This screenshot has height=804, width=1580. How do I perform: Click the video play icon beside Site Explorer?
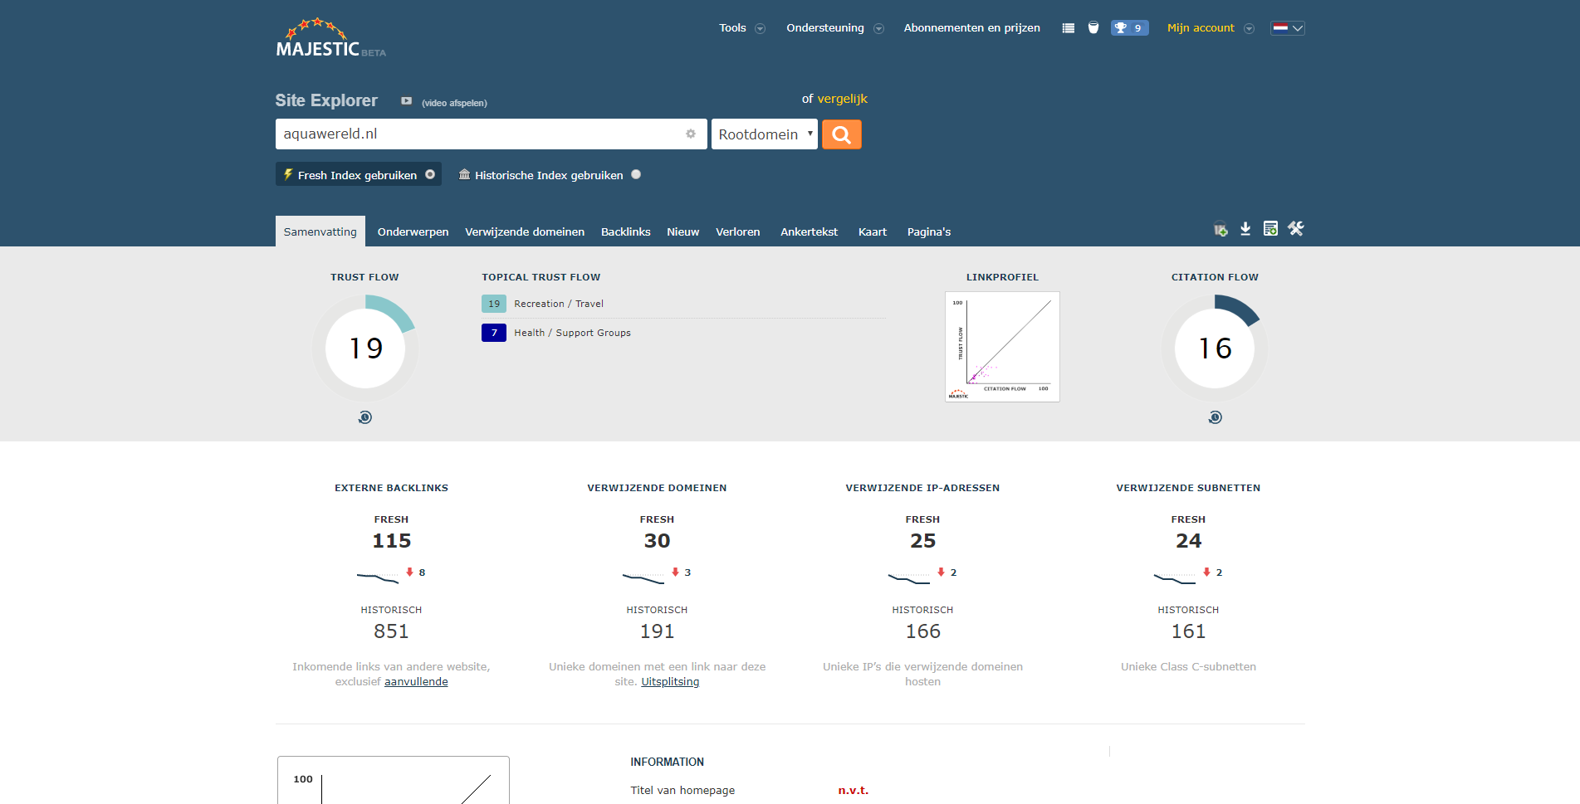[x=407, y=101]
